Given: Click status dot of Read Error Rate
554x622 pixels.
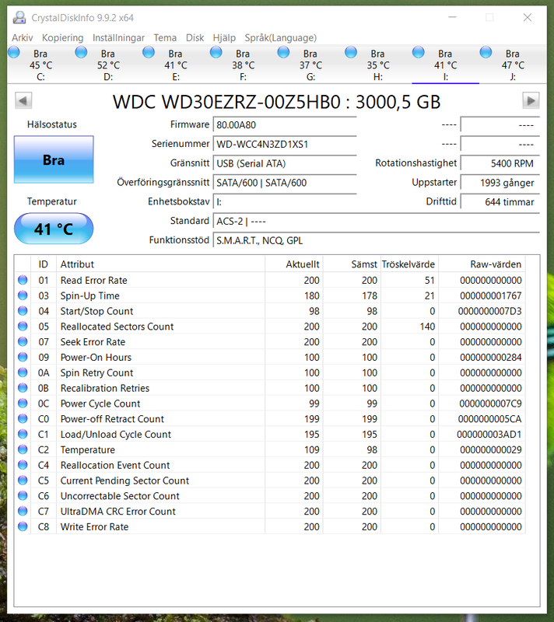Looking at the screenshot, I should tap(23, 280).
